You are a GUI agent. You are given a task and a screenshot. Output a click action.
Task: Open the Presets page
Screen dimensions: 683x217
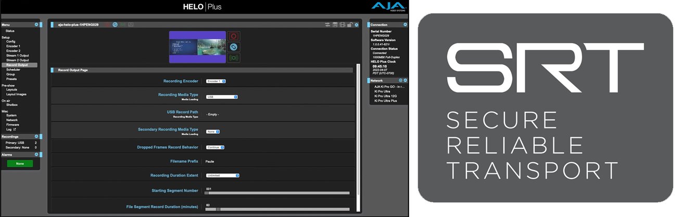click(x=11, y=79)
